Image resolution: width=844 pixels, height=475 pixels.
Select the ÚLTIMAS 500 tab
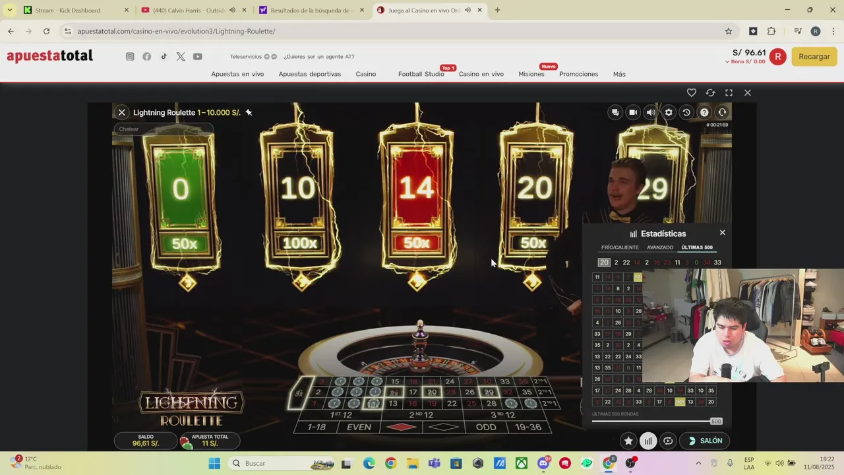point(697,247)
